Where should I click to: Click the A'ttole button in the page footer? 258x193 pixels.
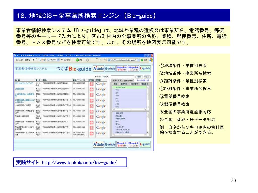(99, 144)
